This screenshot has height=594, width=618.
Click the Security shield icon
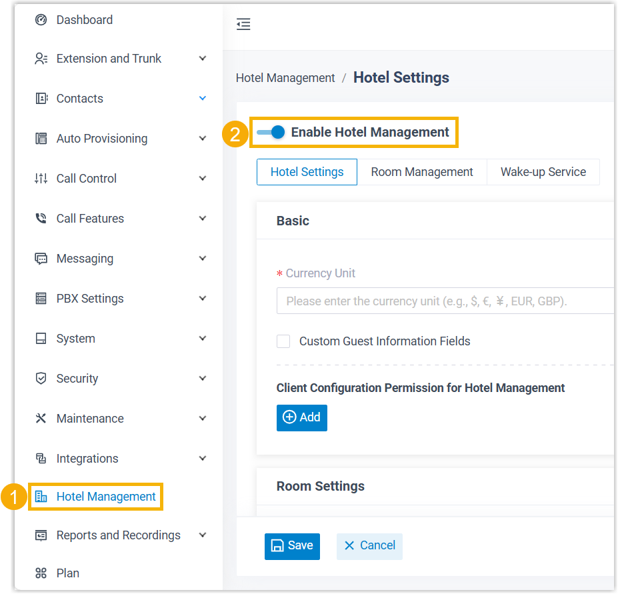click(x=41, y=379)
